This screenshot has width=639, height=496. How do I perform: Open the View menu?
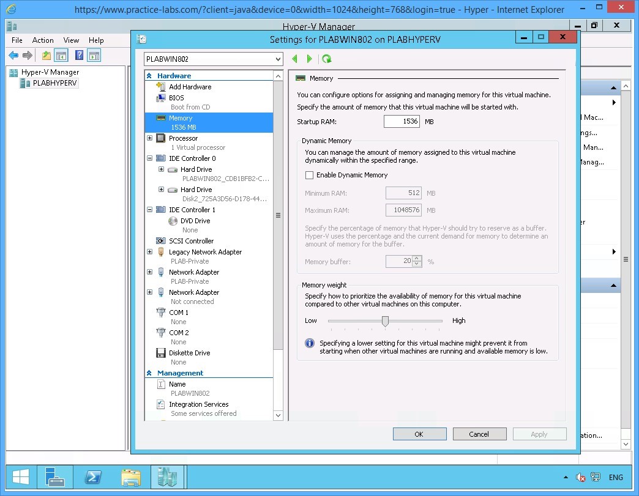click(x=71, y=40)
